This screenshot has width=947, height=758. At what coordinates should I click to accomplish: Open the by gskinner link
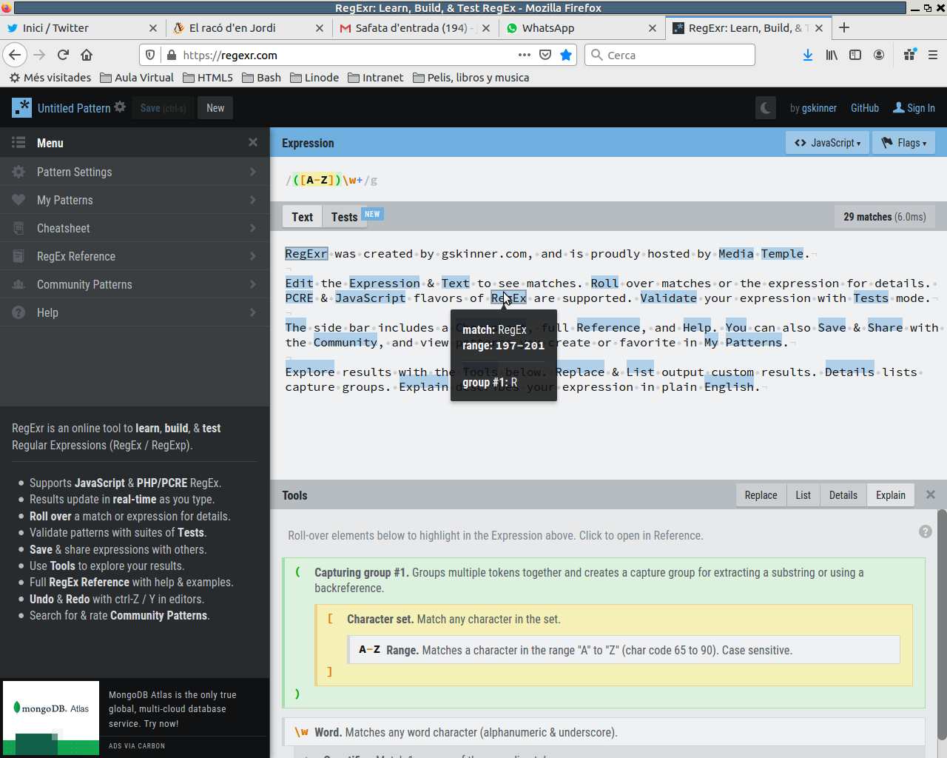(x=813, y=108)
